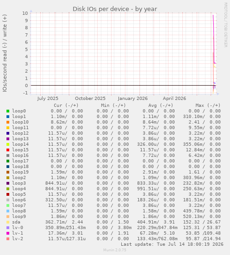Click the y-axis tick label '10'
The image size is (230, 255).
tap(25, 13)
